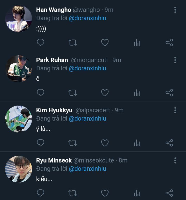Open more options for Han Wangho's tweet

pyautogui.click(x=175, y=10)
